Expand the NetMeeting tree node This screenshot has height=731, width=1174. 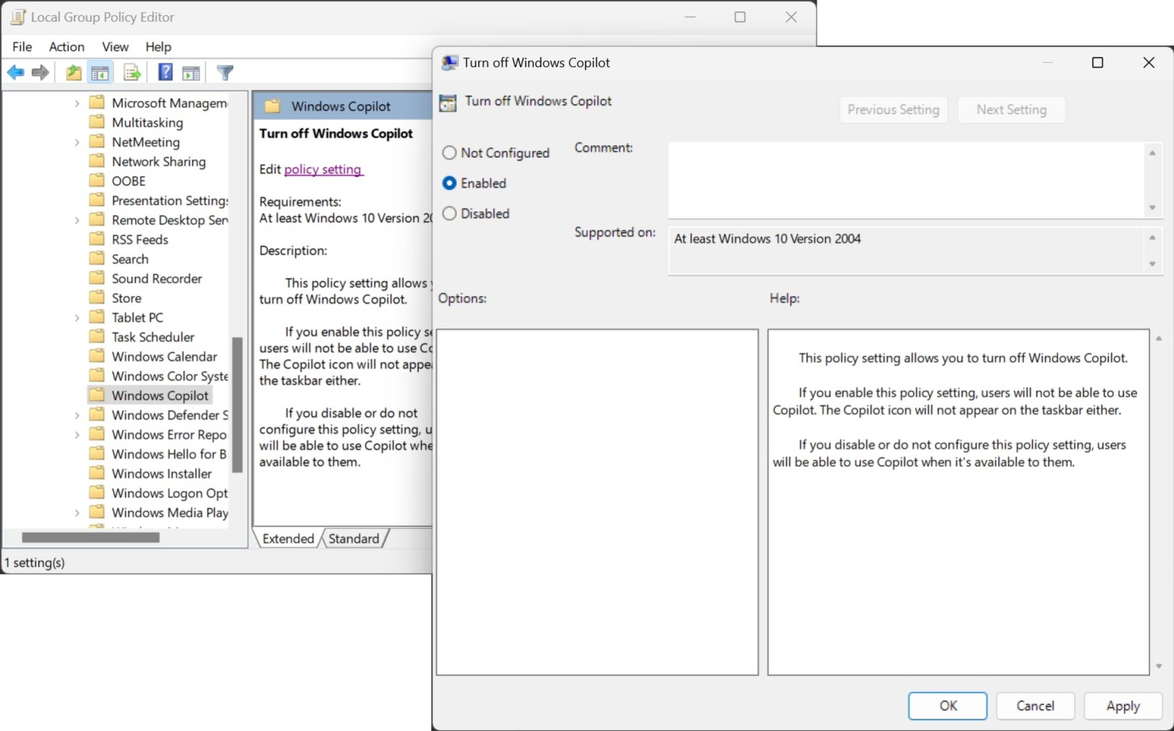click(x=77, y=142)
